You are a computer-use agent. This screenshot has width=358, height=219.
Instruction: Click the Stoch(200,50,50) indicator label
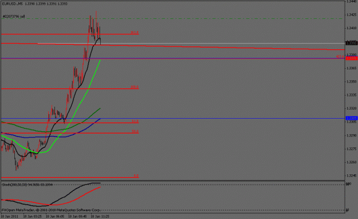[27, 185]
